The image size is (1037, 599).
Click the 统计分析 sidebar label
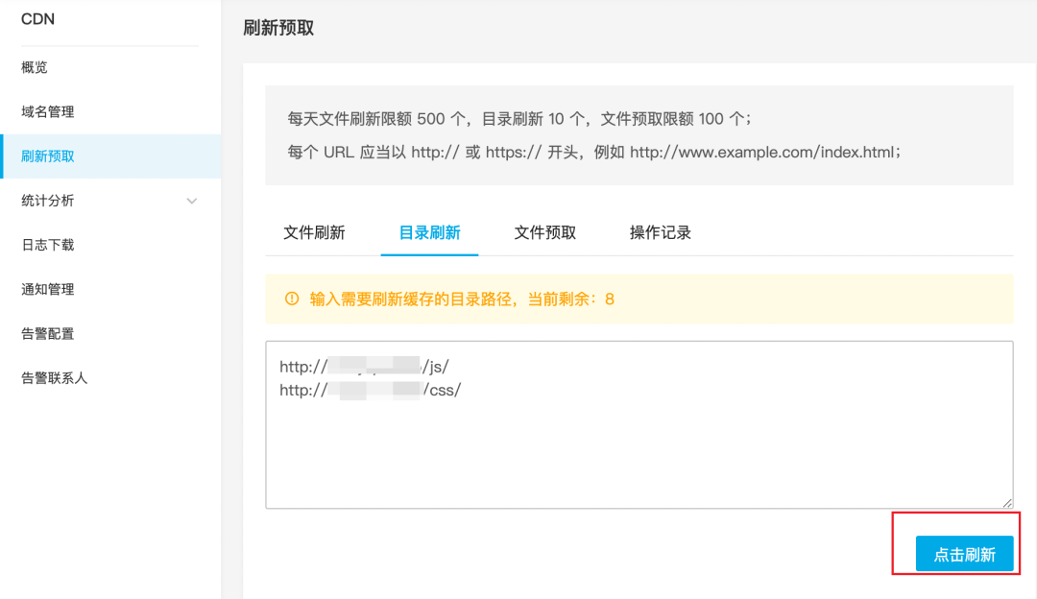tap(48, 201)
